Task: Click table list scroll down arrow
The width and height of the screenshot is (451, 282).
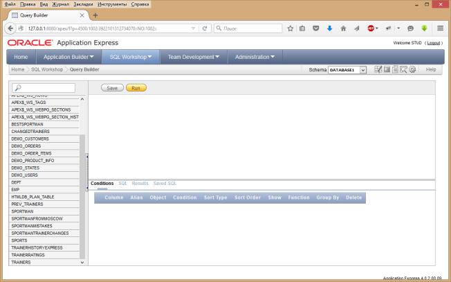Action: point(82,263)
